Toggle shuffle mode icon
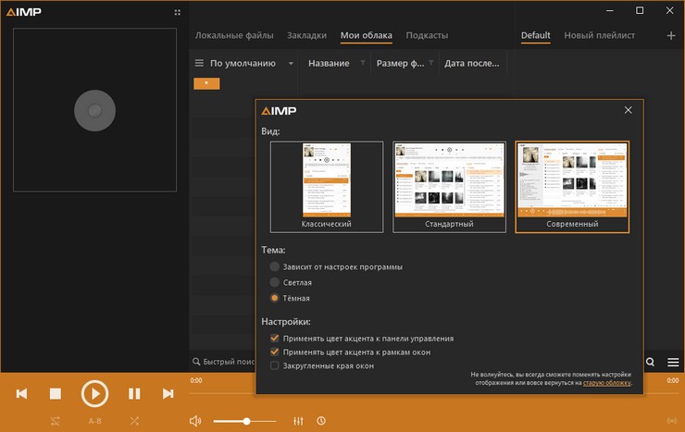The image size is (685, 432). point(135,421)
